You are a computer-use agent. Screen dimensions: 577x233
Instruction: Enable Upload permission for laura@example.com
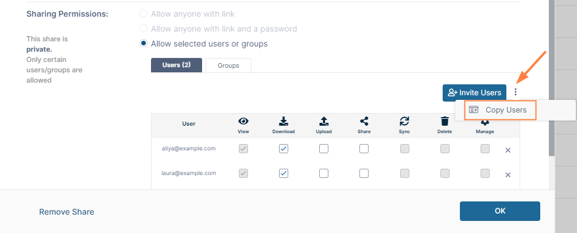coord(324,173)
